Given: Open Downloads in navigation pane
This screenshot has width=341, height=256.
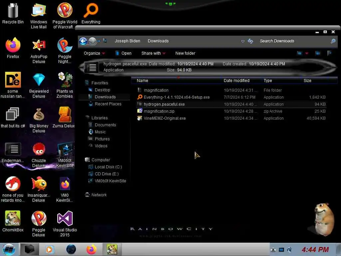Looking at the screenshot, I should (105, 97).
